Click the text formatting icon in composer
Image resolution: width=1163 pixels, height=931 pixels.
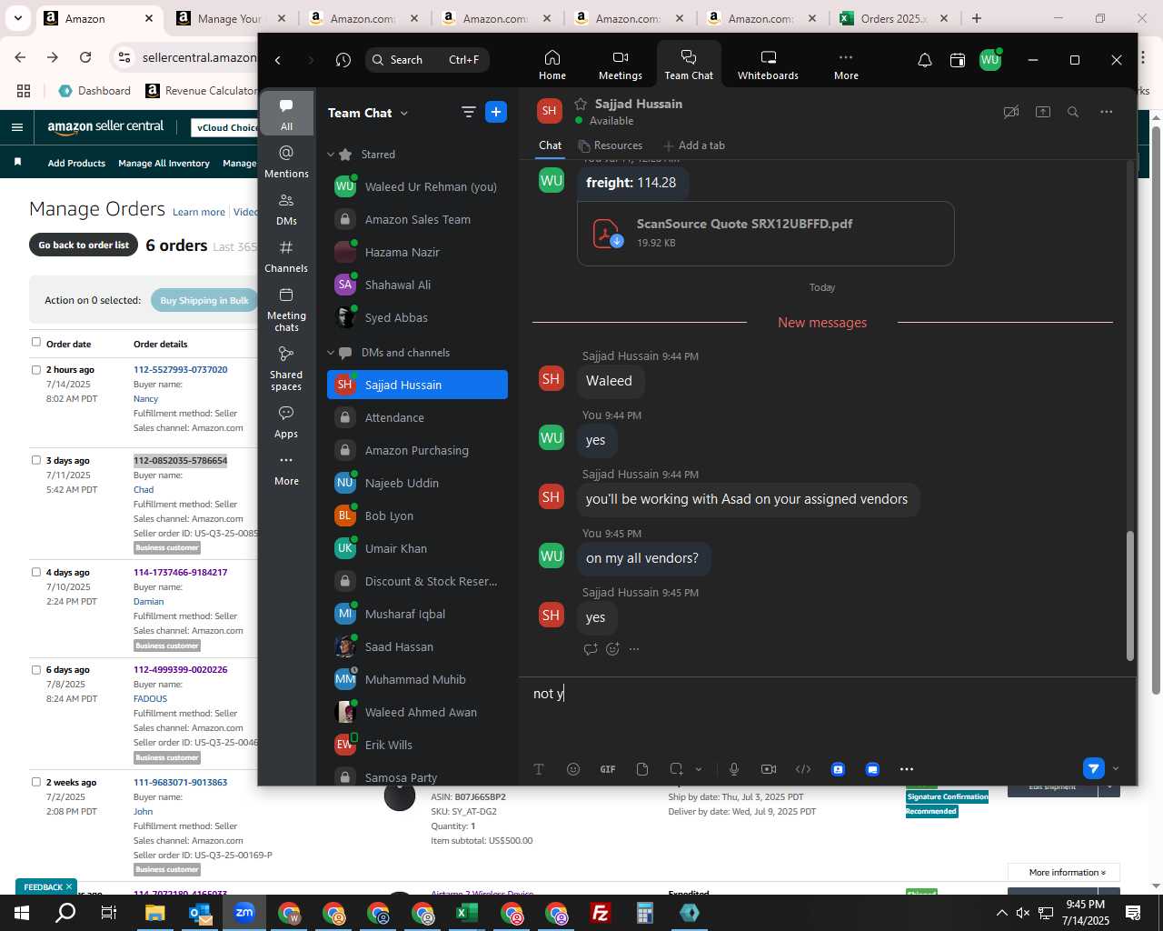tap(539, 769)
